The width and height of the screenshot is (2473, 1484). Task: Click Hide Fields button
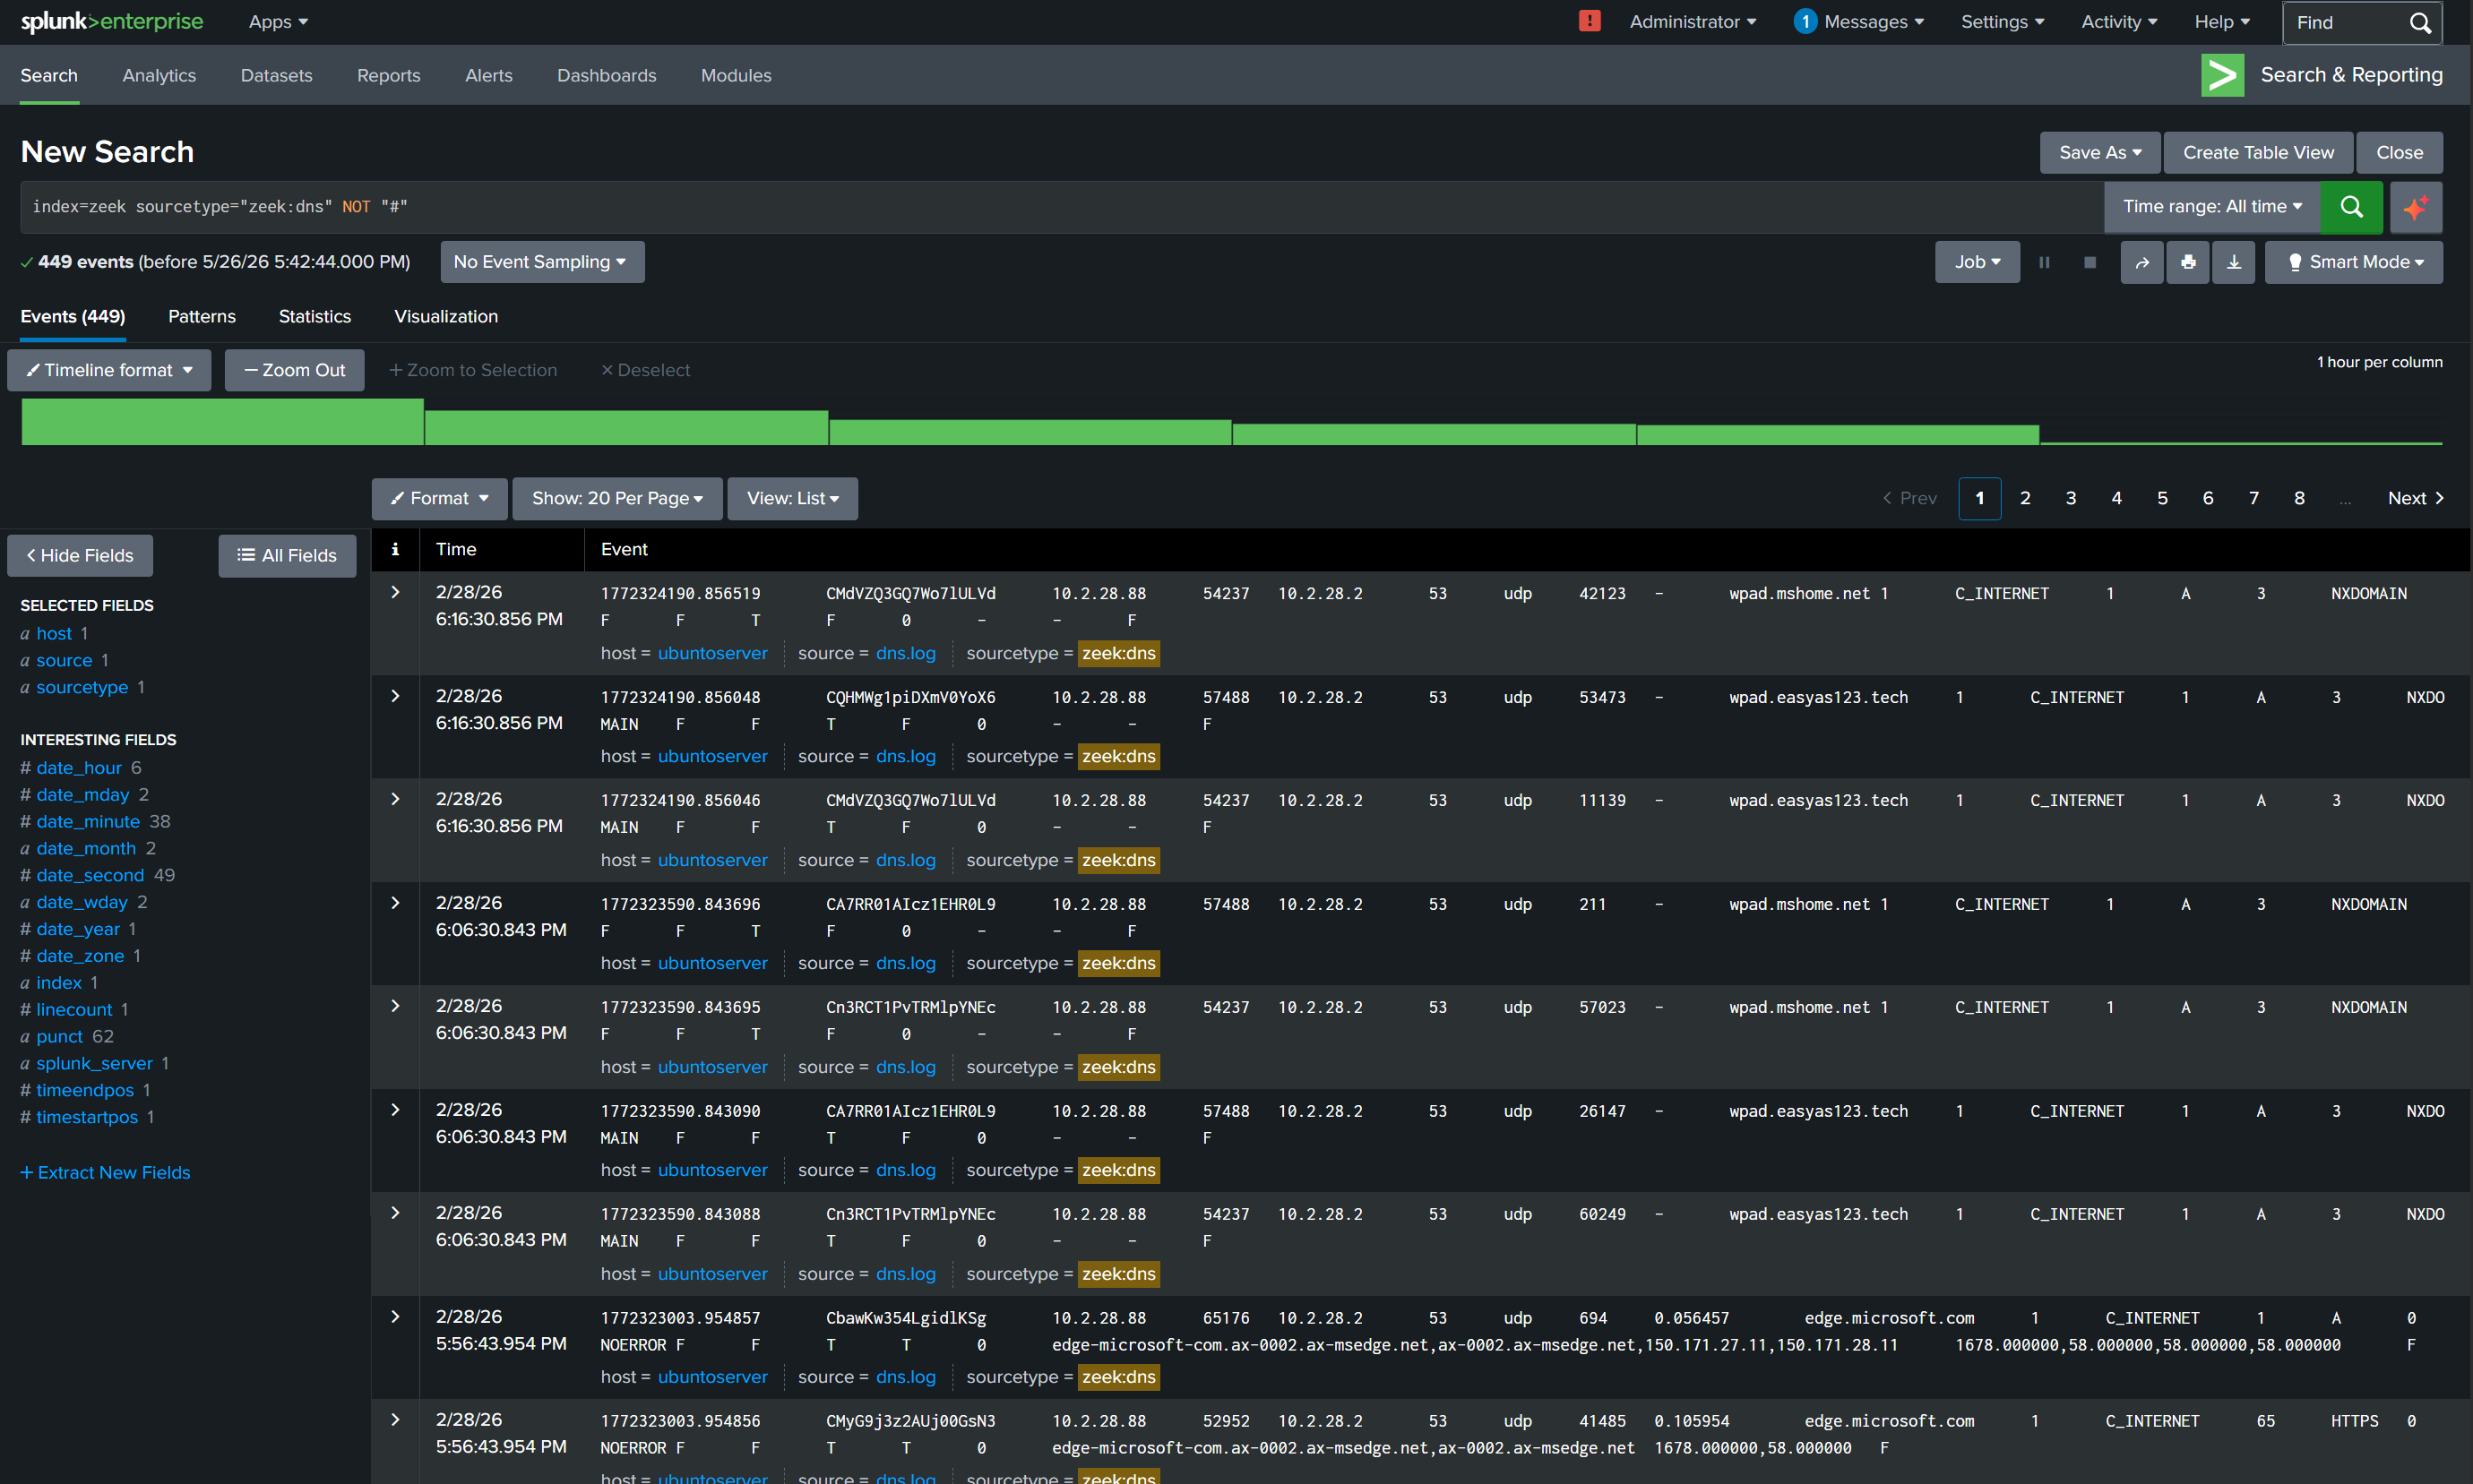click(x=80, y=555)
